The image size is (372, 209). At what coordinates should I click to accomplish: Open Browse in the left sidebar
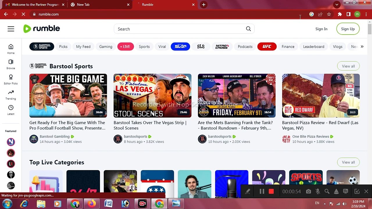pyautogui.click(x=11, y=64)
